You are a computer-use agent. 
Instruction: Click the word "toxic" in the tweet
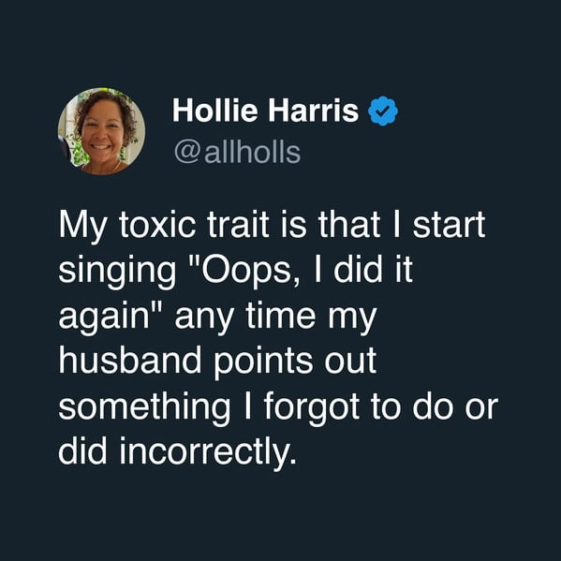pyautogui.click(x=157, y=225)
